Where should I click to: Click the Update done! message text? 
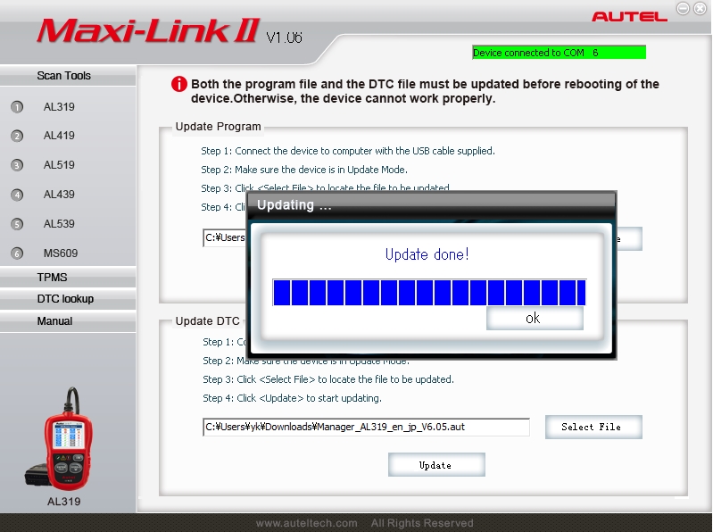coord(427,254)
